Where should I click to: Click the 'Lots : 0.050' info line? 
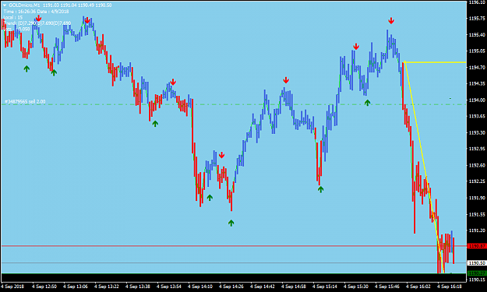17,29
